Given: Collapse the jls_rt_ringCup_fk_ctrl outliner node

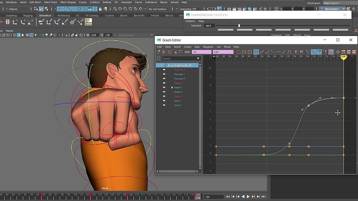Looking at the screenshot, I should (x=158, y=65).
